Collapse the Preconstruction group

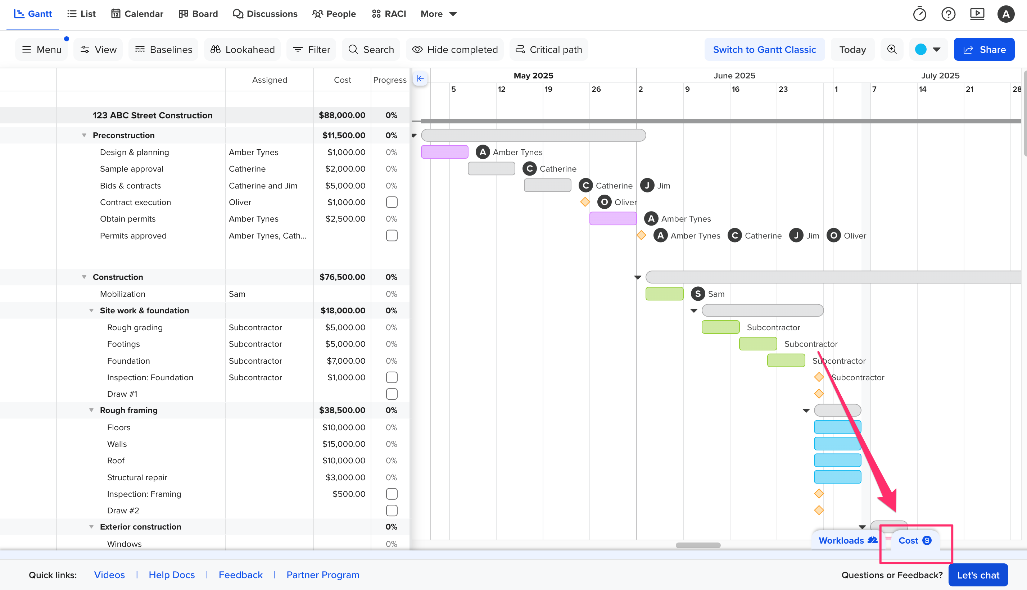click(84, 135)
